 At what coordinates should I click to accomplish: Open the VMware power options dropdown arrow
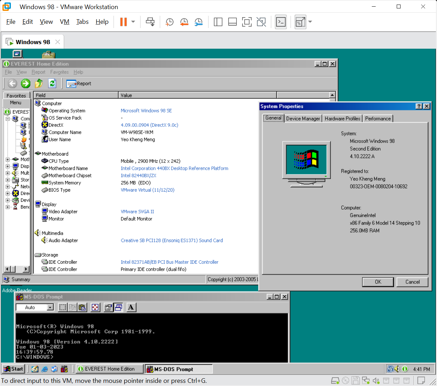click(x=133, y=22)
